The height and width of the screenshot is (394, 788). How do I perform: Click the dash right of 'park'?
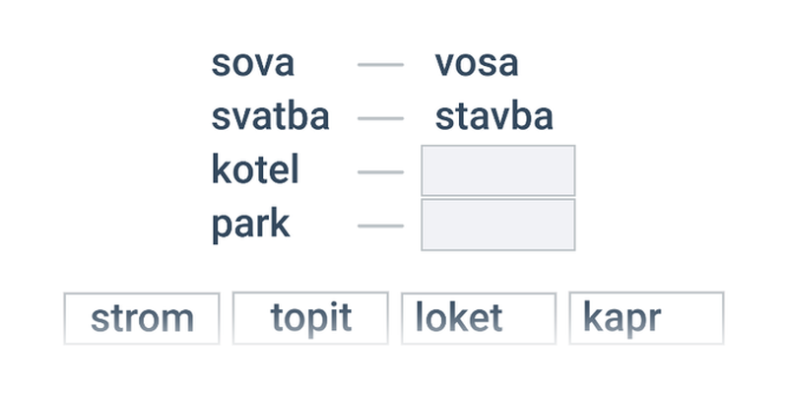click(380, 226)
